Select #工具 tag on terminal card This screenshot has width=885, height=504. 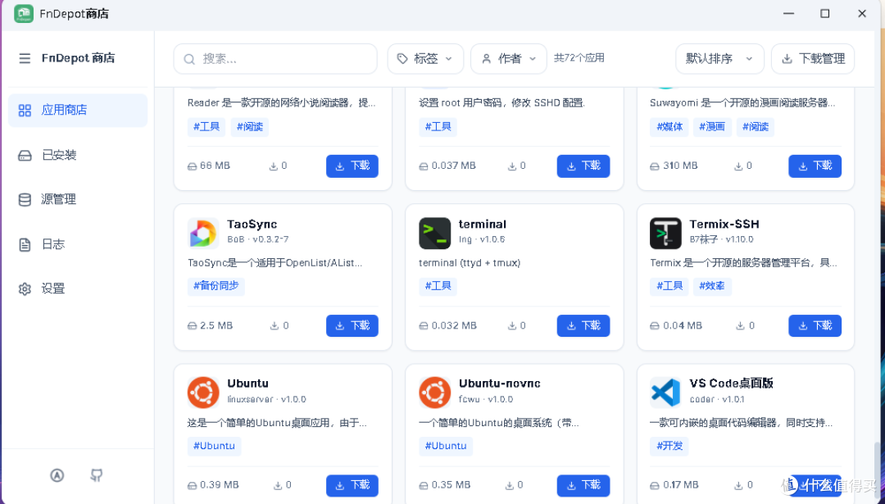tap(438, 286)
